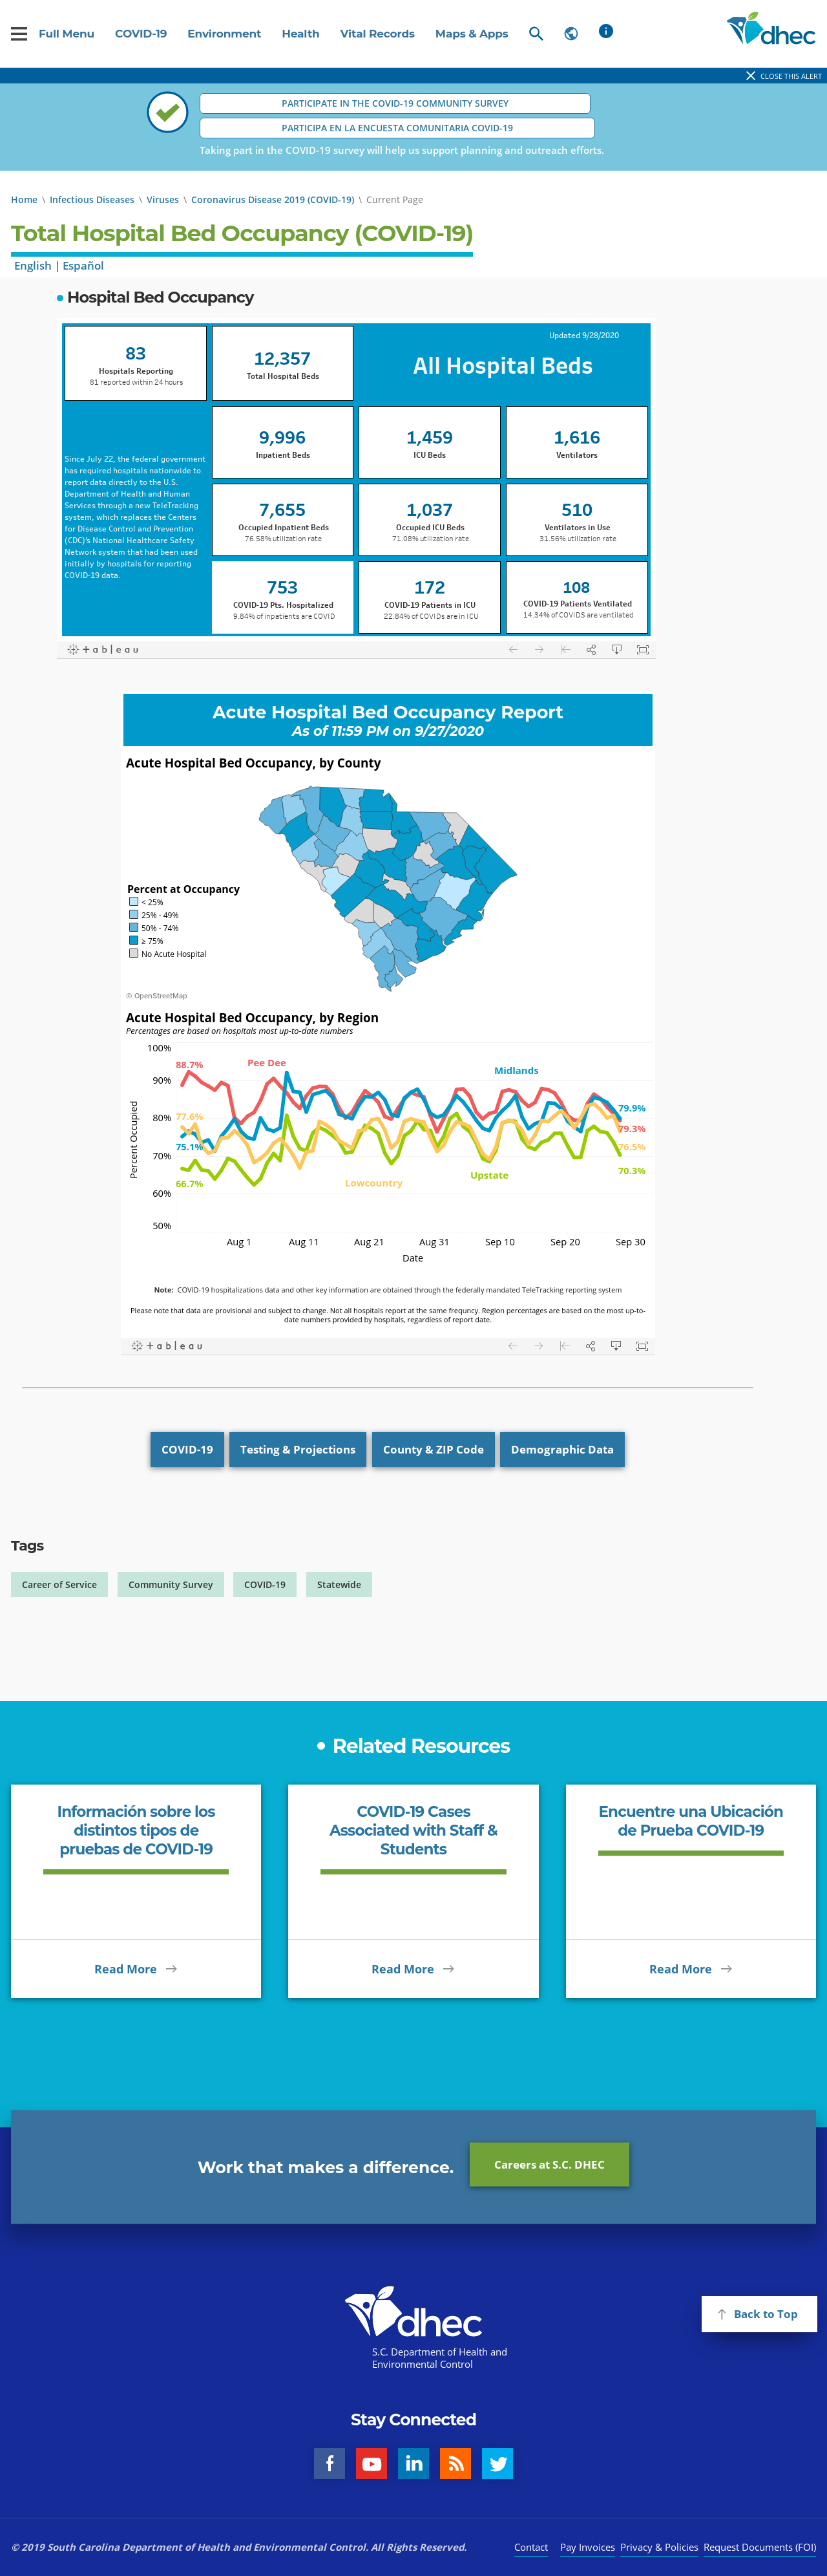Open the DHEC Facebook page icon
Image resolution: width=827 pixels, height=2576 pixels.
[330, 2463]
